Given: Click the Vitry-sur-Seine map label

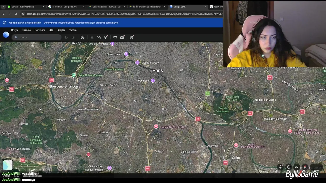Looking at the screenshot, I should point(189,152).
